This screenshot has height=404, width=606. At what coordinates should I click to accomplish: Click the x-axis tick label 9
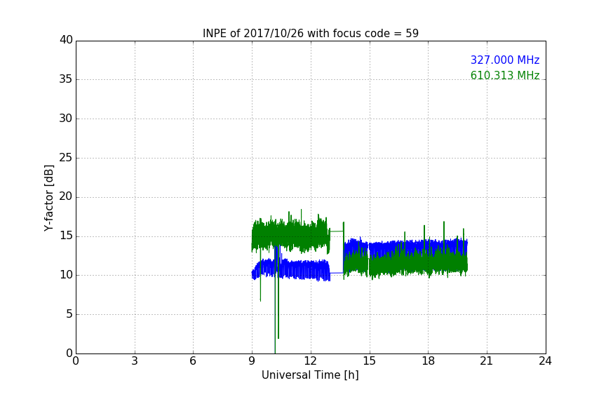coord(252,361)
